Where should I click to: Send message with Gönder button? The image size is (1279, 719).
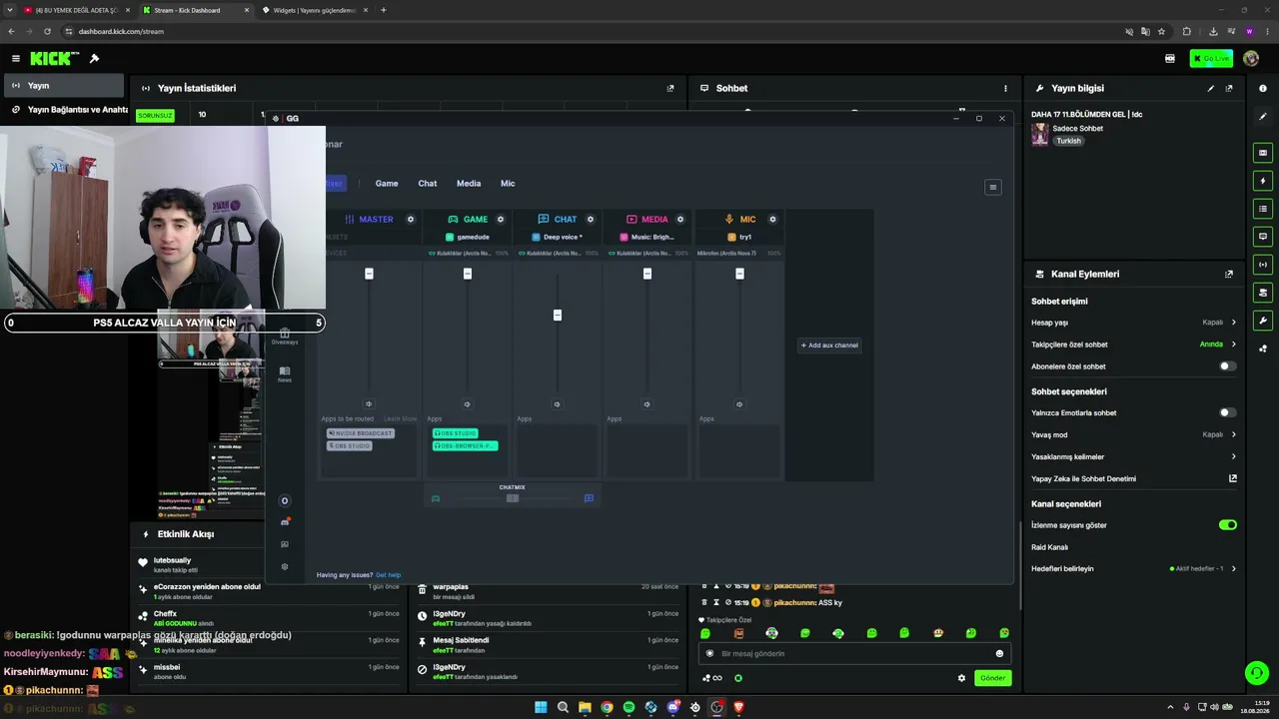992,678
